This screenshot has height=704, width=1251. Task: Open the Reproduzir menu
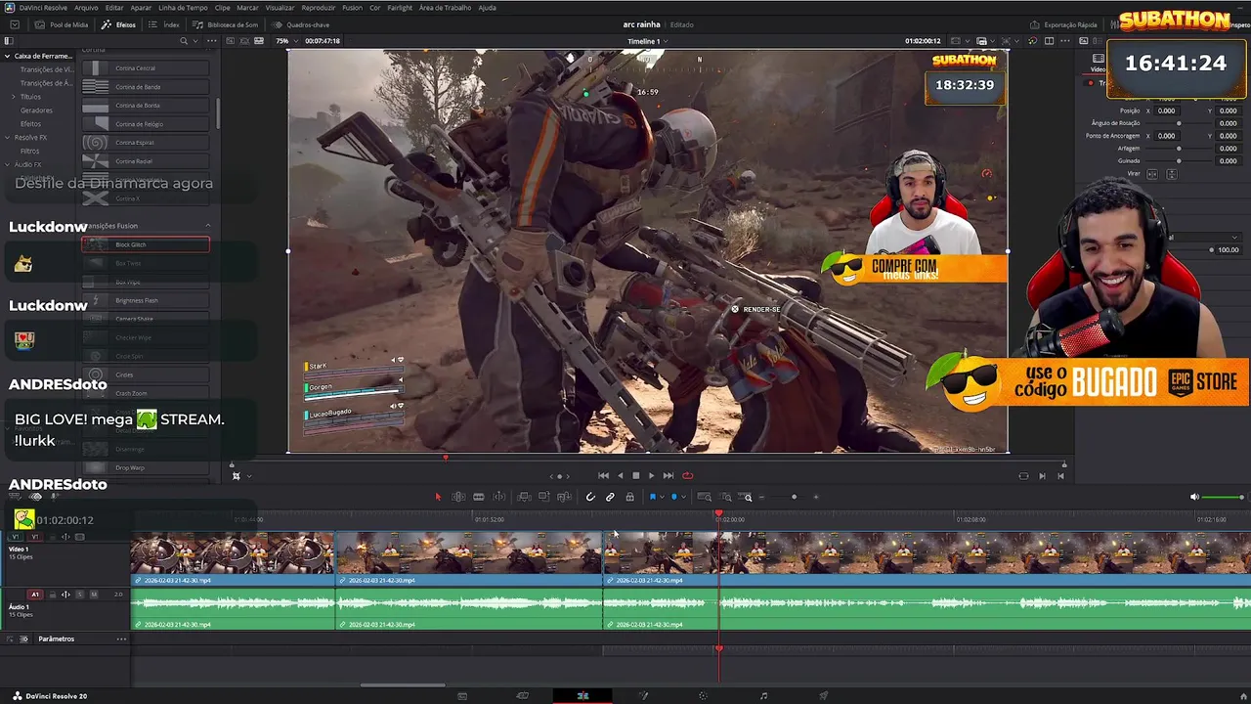click(319, 7)
